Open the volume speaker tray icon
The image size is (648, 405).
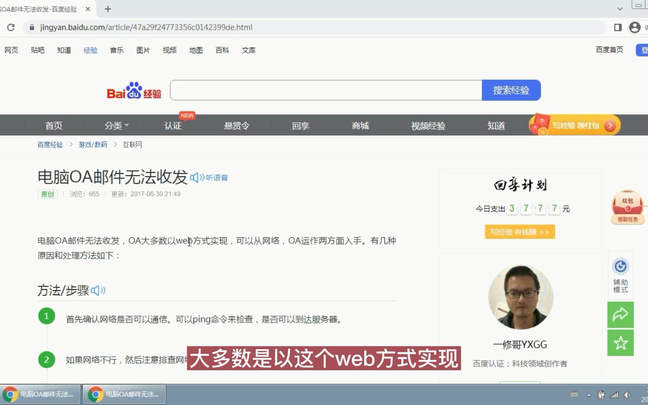click(627, 395)
